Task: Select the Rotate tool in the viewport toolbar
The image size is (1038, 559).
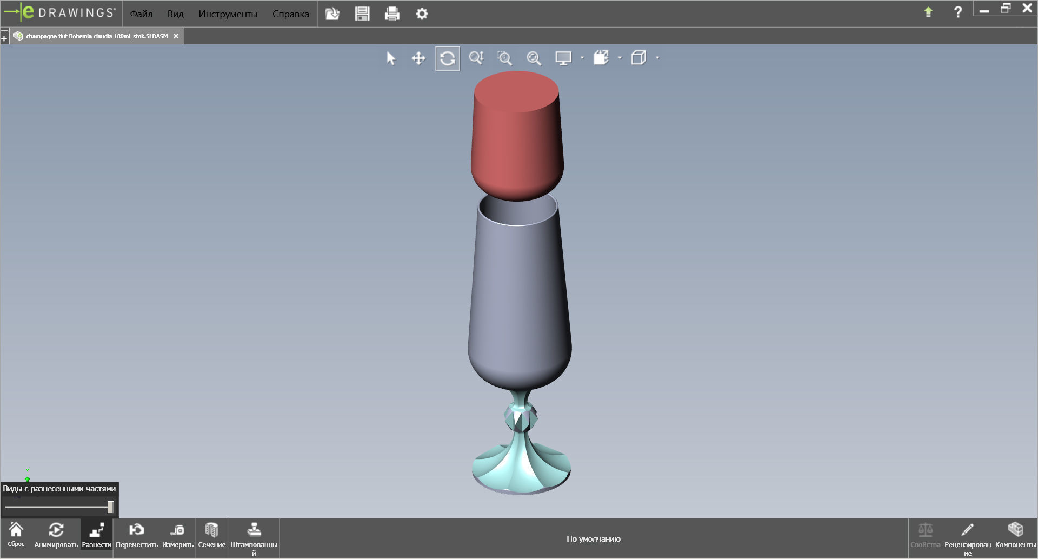Action: 448,58
